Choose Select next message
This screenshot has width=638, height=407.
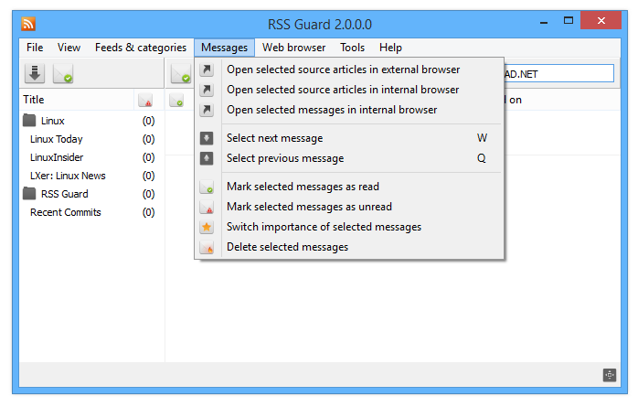[x=349, y=138]
